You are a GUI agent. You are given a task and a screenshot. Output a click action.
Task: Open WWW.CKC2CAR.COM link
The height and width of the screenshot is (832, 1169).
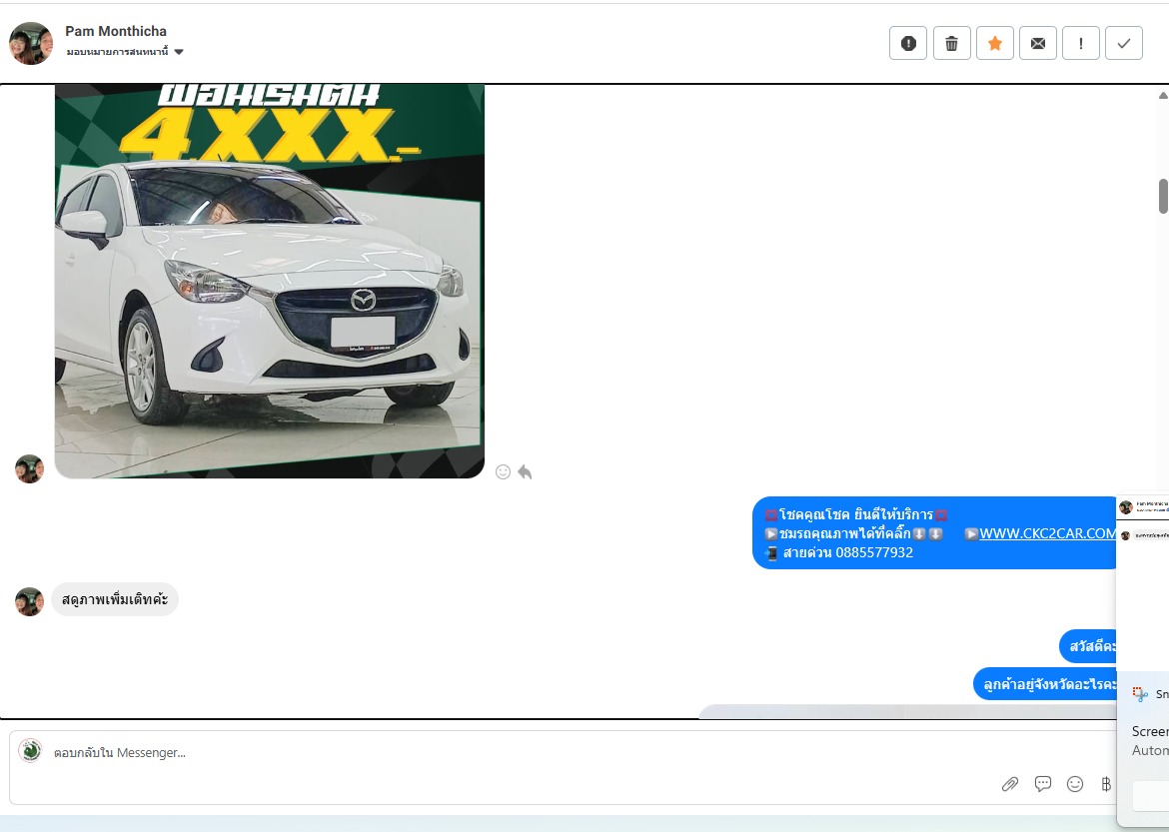[x=1047, y=533]
